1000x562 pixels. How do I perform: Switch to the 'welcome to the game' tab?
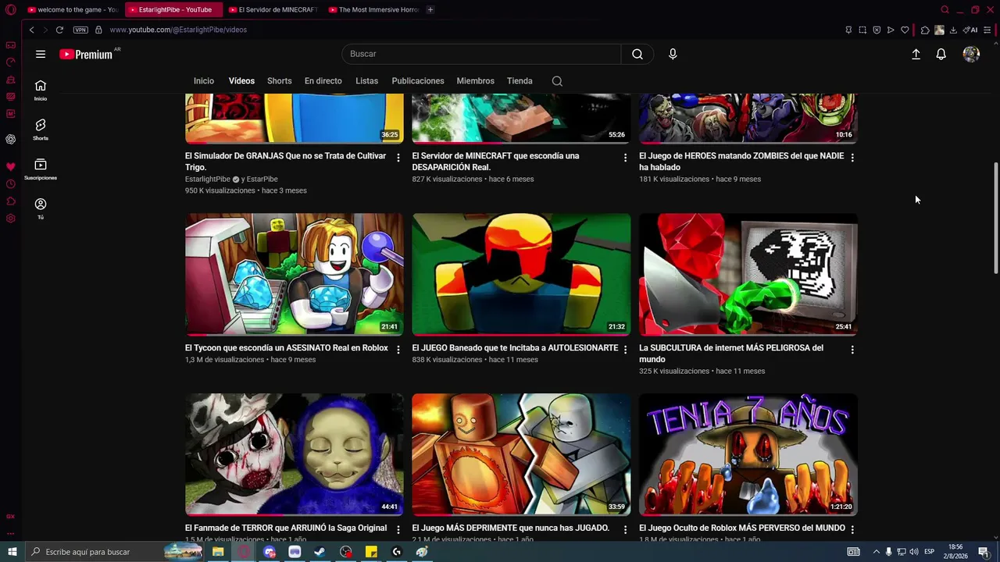click(72, 9)
